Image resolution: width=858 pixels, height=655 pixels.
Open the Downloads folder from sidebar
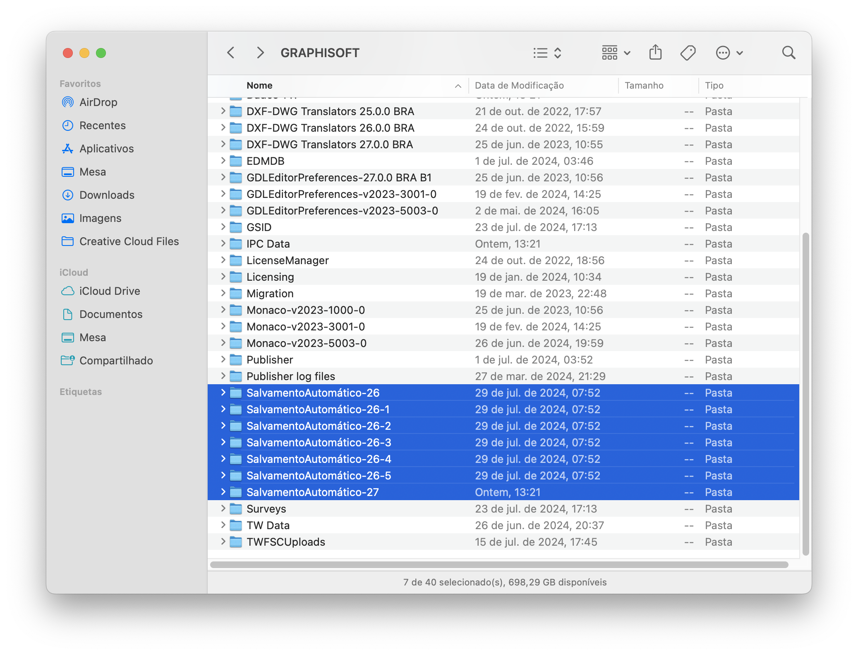(106, 195)
